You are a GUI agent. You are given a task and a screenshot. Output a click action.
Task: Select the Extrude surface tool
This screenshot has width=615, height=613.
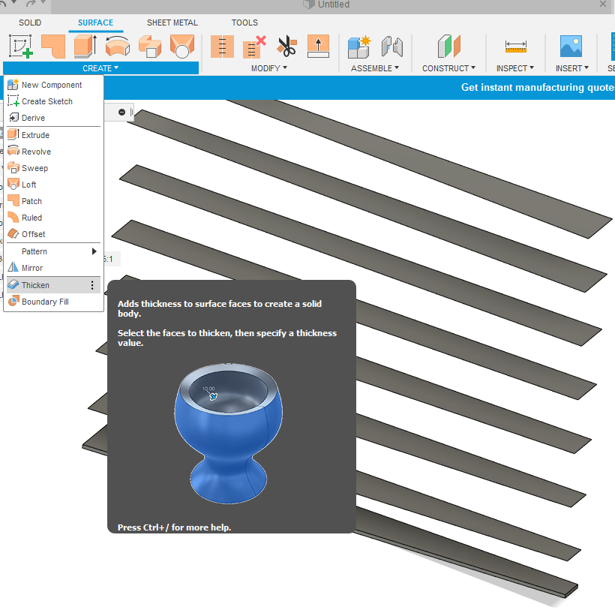[x=84, y=46]
